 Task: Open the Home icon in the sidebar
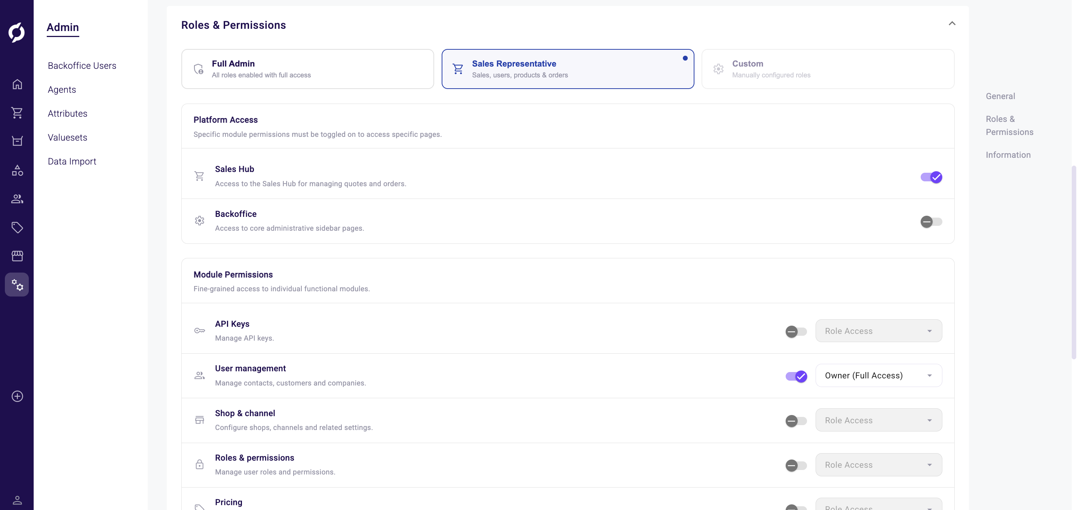[x=17, y=84]
